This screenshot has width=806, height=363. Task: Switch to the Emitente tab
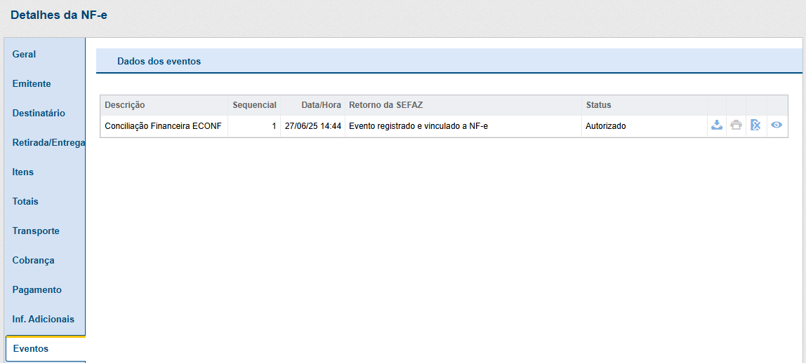pyautogui.click(x=32, y=83)
